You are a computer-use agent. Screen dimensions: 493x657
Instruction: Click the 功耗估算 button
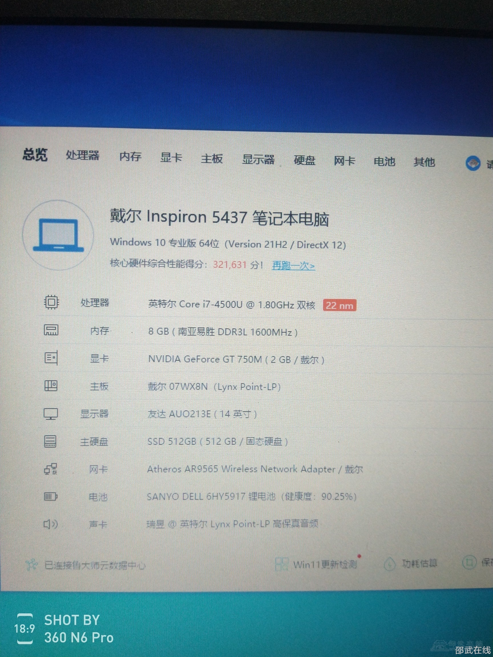pyautogui.click(x=419, y=563)
